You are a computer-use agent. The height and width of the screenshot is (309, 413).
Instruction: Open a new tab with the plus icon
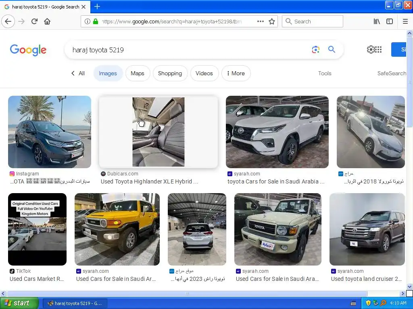[x=97, y=6]
